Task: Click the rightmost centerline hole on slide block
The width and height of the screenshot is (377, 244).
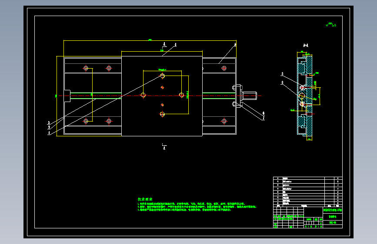Action: pos(181,96)
